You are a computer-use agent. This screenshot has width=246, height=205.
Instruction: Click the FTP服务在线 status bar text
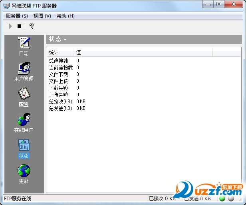[x=18, y=199]
